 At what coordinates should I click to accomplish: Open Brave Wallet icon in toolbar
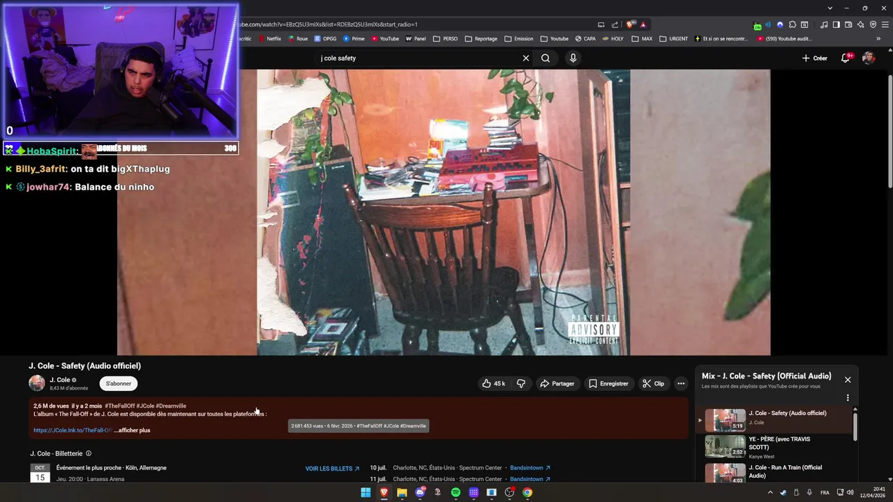coord(848,24)
